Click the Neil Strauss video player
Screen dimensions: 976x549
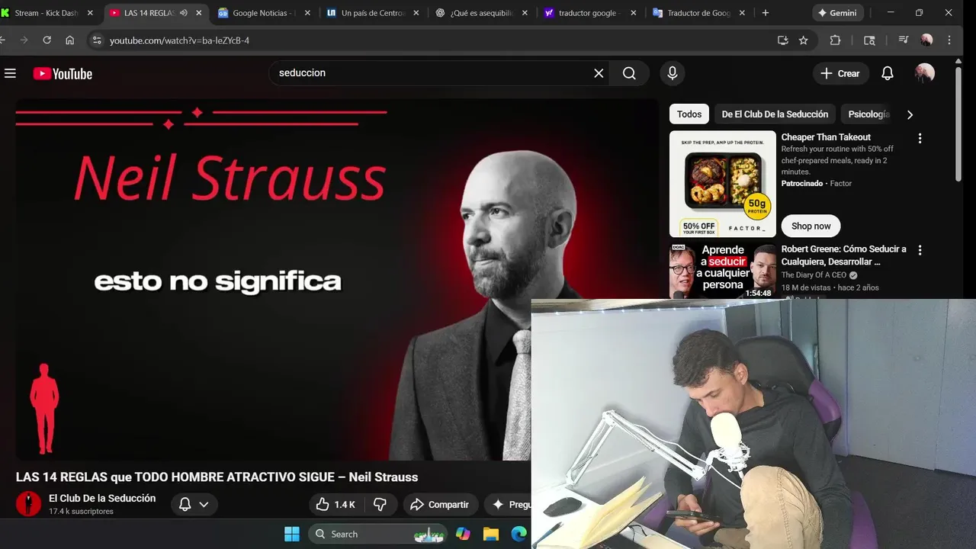(x=336, y=279)
